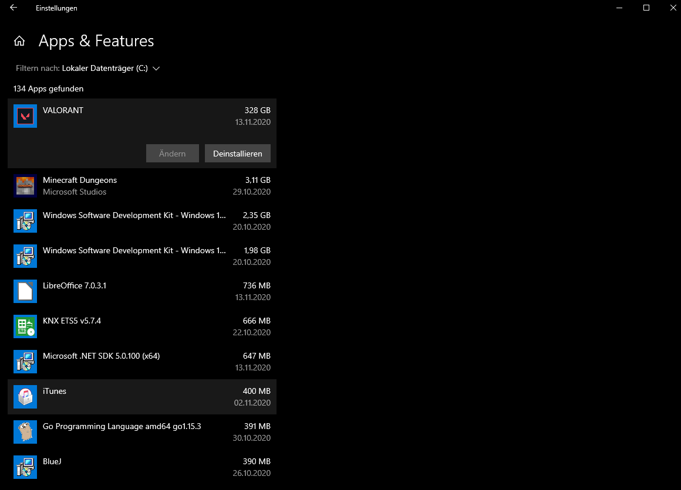Close the Einstellungen window
This screenshot has height=490, width=681.
(x=673, y=8)
